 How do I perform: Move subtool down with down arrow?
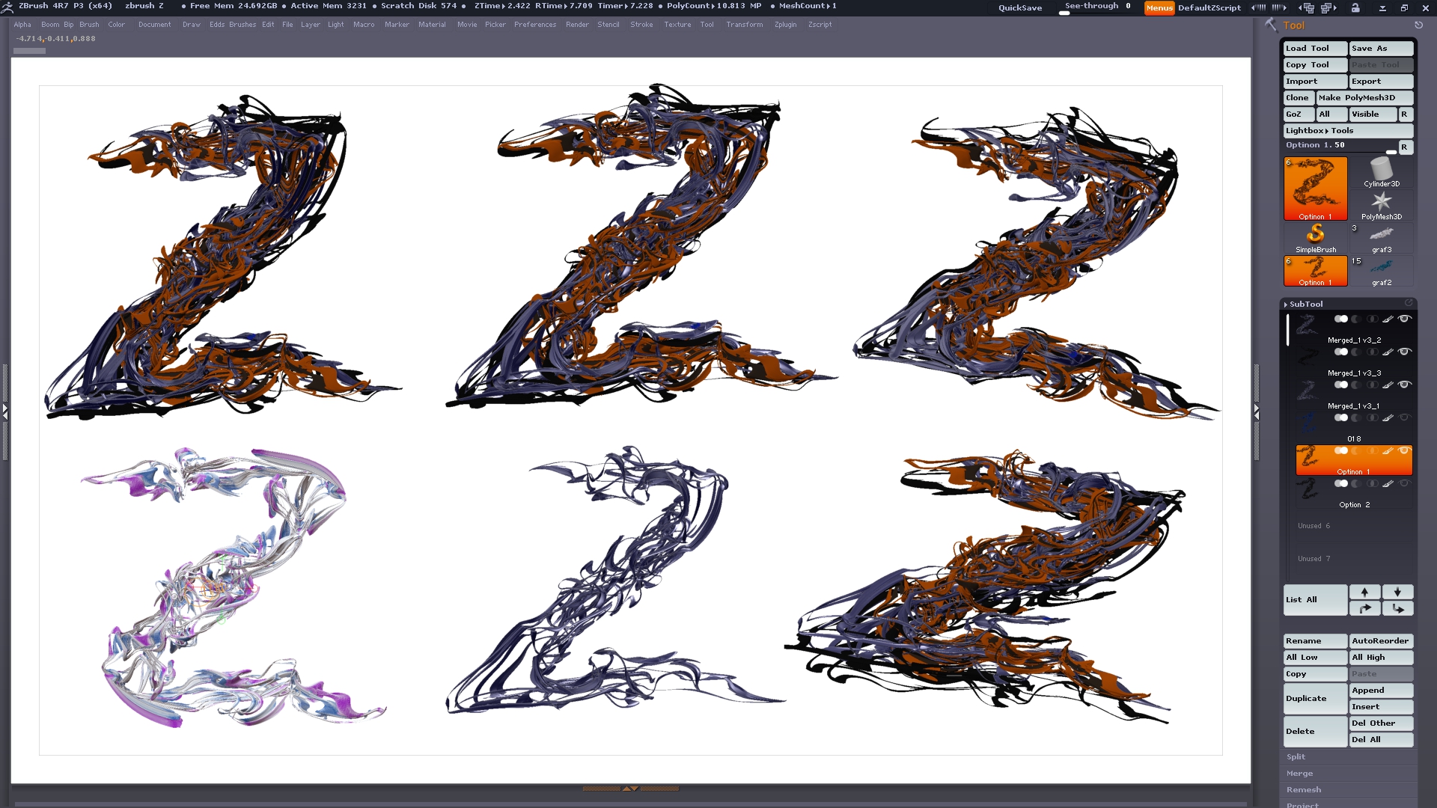click(1397, 592)
